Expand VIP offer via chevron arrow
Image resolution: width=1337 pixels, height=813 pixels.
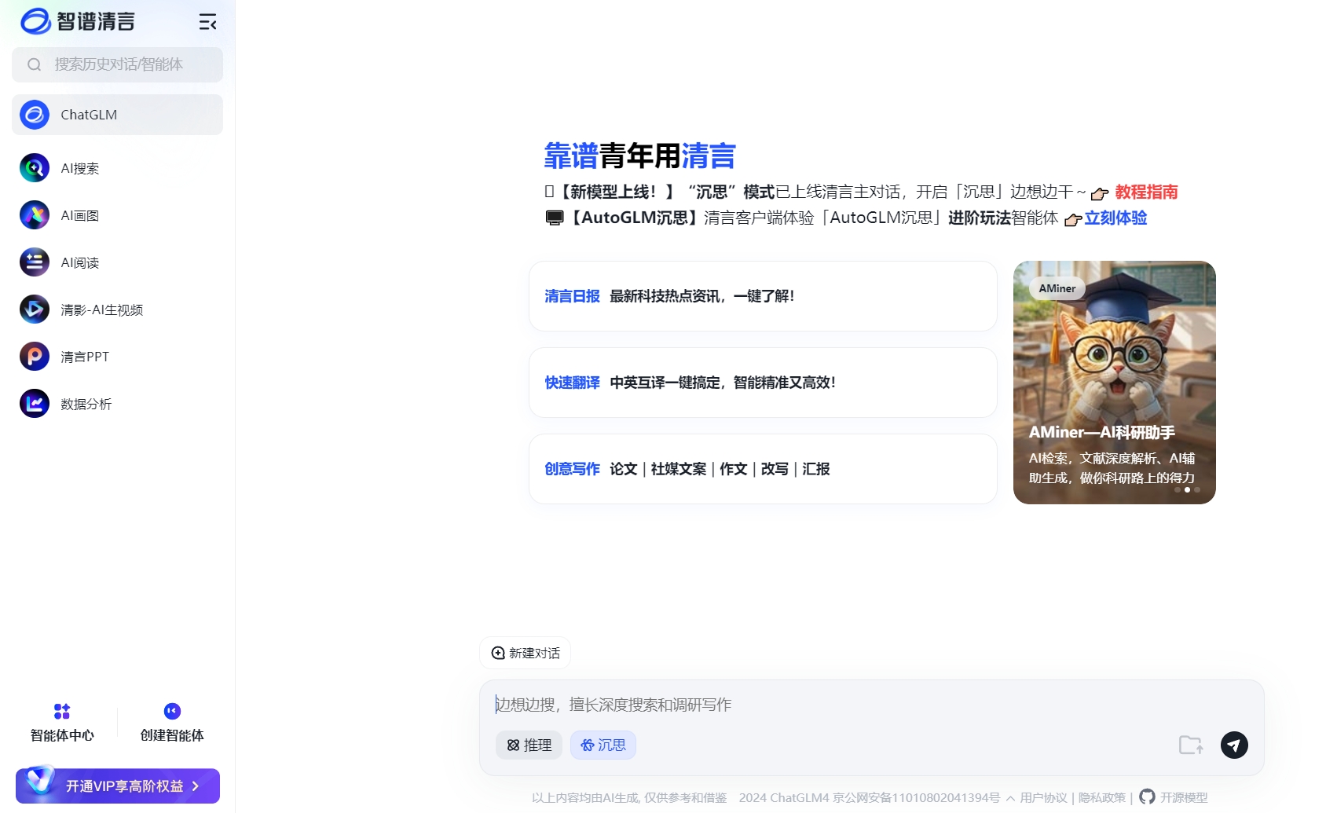click(196, 786)
